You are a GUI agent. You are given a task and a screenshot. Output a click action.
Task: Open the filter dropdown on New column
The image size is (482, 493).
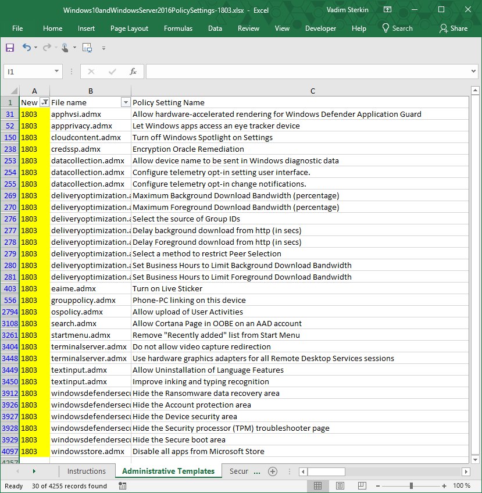[x=45, y=102]
